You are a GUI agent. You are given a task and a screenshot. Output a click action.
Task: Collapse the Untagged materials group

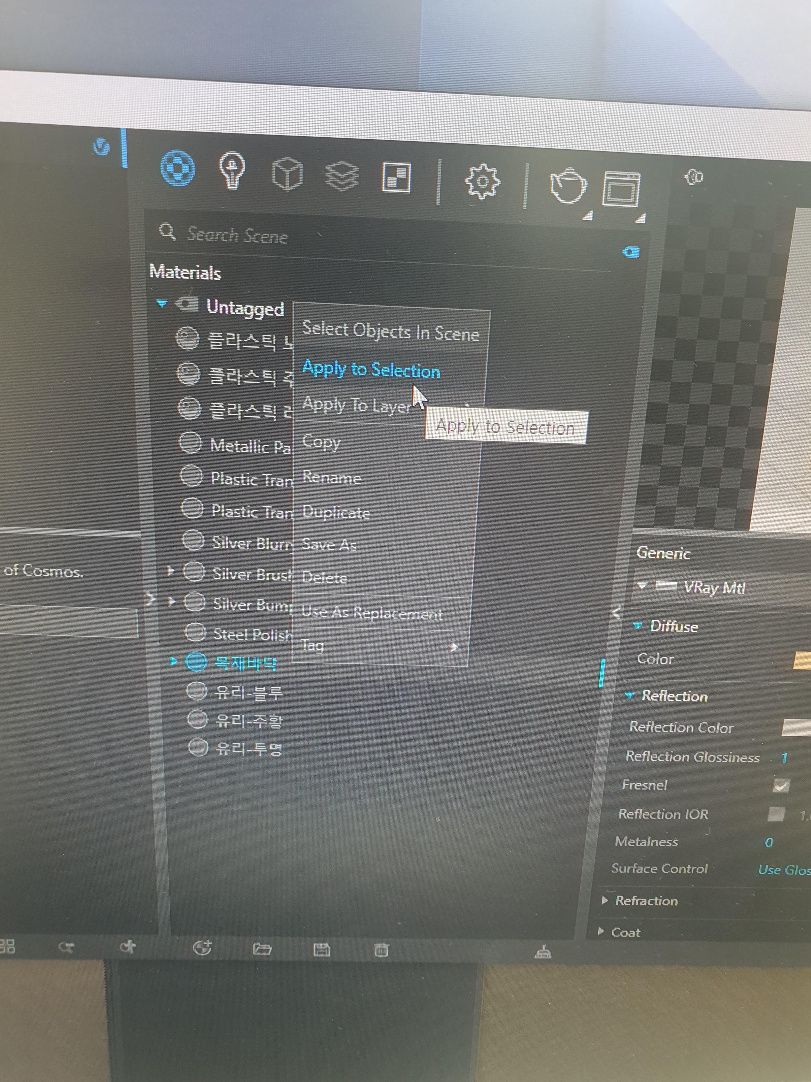pos(161,303)
